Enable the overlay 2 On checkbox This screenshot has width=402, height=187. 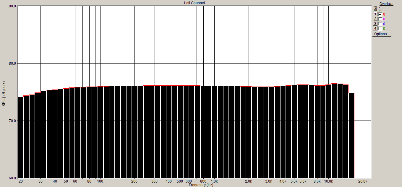[380, 19]
